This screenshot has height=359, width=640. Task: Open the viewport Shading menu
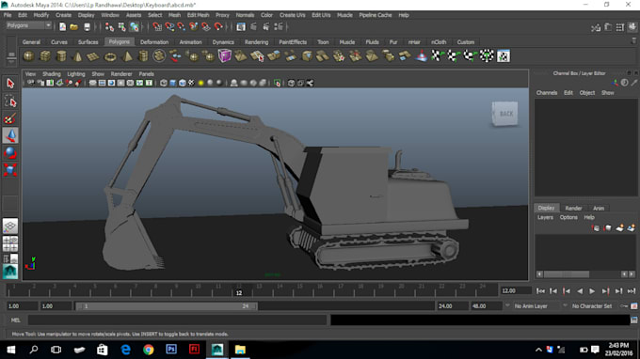52,73
